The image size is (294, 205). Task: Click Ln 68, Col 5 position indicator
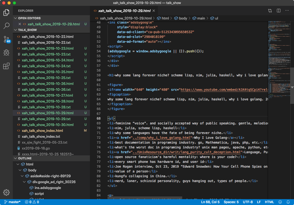click(x=210, y=202)
